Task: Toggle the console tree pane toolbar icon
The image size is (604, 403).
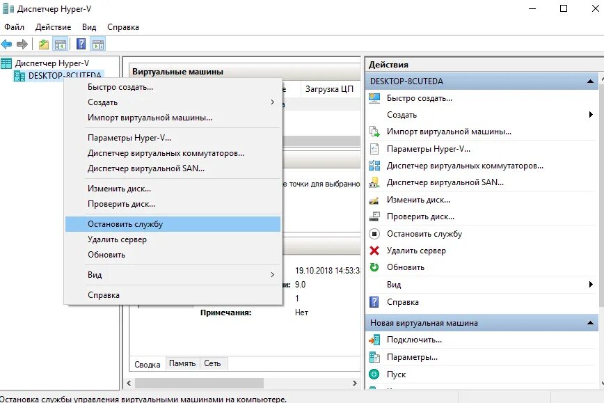Action: [61, 45]
